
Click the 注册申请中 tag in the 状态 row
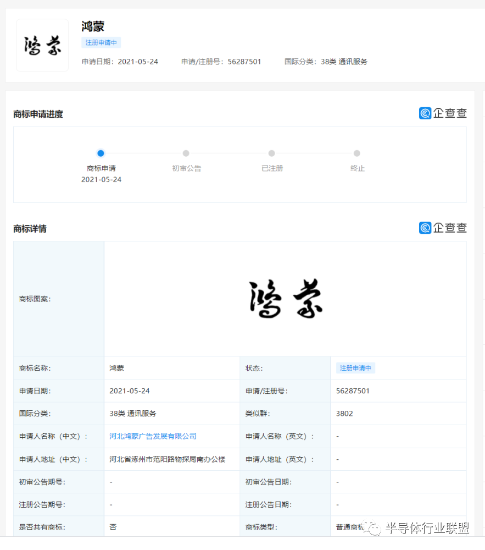tap(355, 368)
